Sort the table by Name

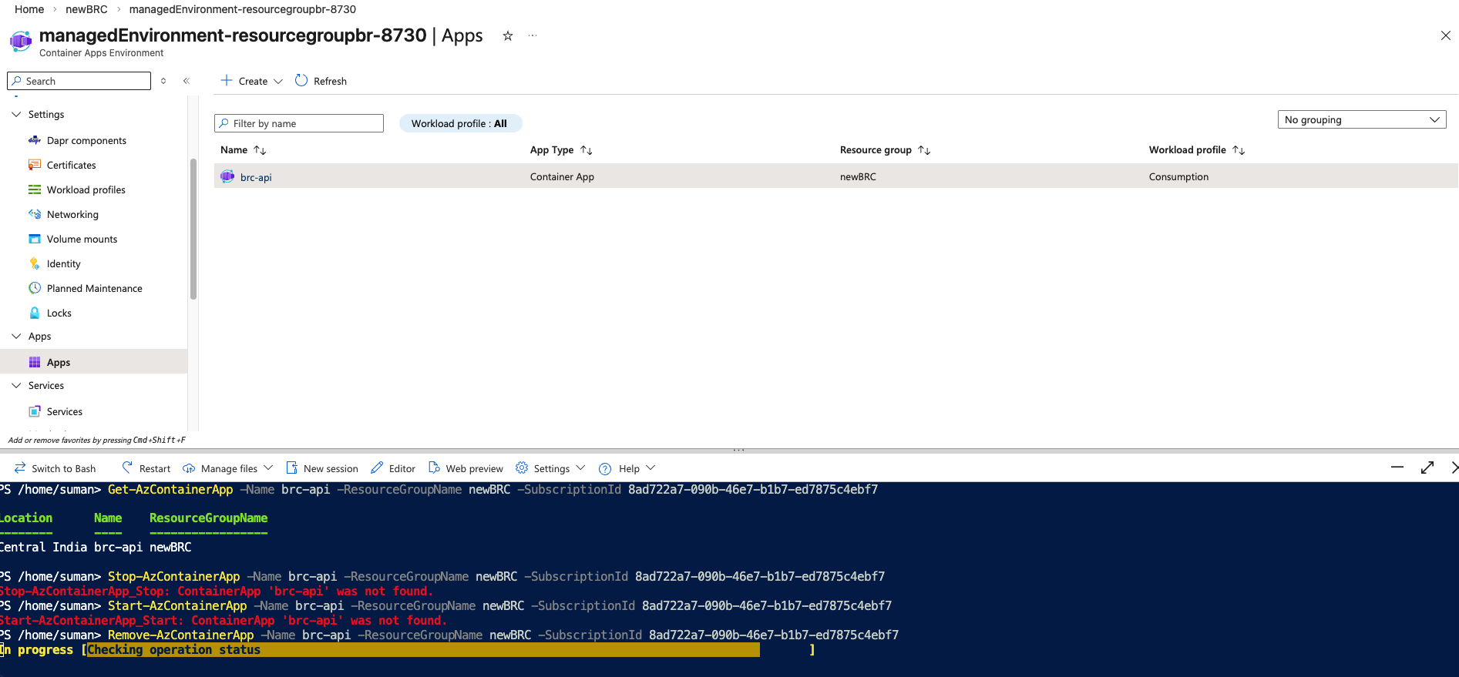(243, 150)
